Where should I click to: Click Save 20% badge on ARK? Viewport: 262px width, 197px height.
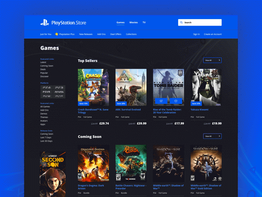click(121, 103)
